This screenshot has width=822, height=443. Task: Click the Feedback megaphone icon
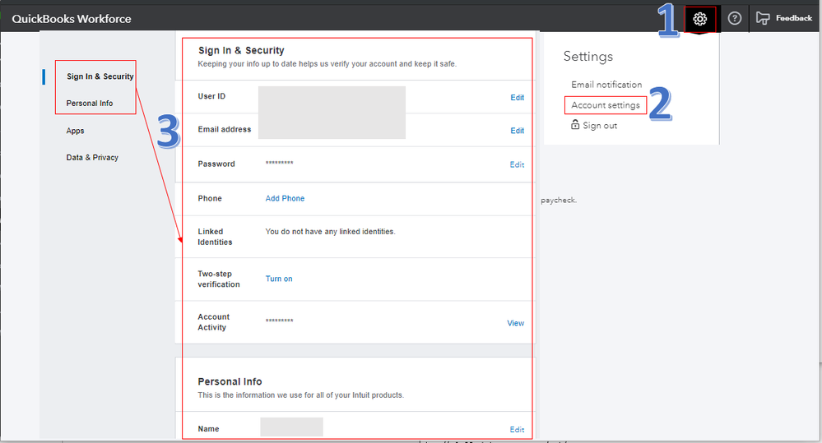pos(763,19)
